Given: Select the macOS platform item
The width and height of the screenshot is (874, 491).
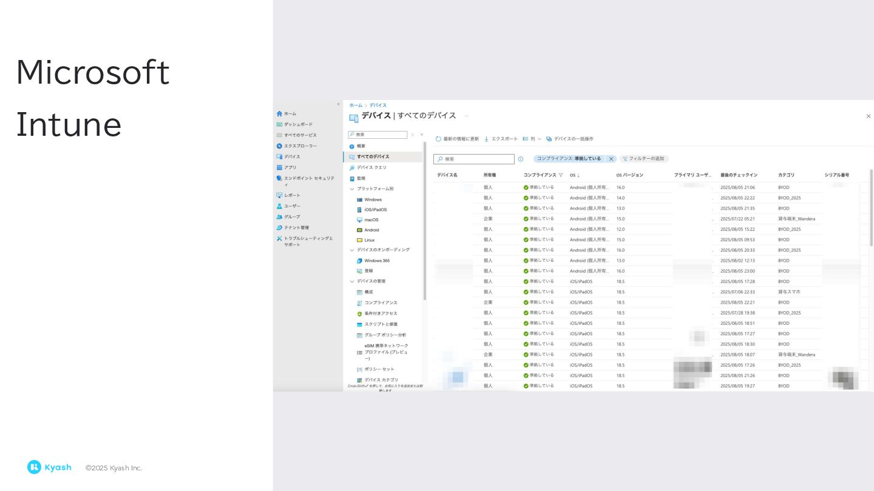Looking at the screenshot, I should [367, 220].
